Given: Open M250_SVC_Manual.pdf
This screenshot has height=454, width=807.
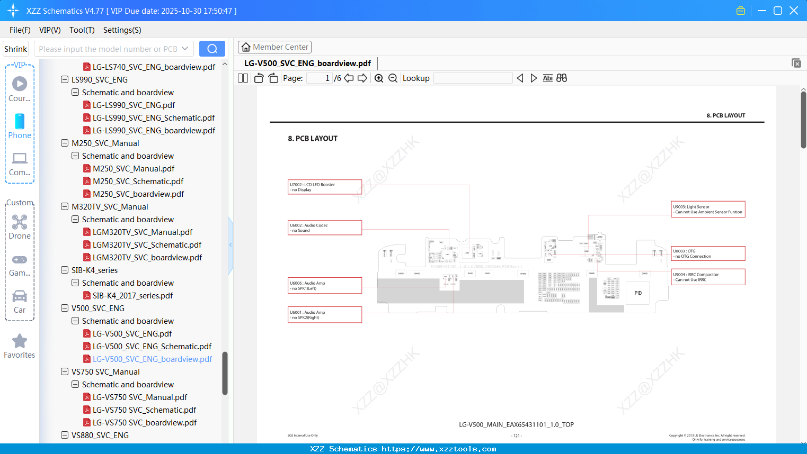Looking at the screenshot, I should pyautogui.click(x=129, y=169).
